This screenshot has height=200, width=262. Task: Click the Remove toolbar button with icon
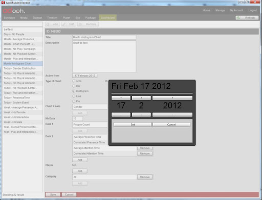[x=88, y=24]
